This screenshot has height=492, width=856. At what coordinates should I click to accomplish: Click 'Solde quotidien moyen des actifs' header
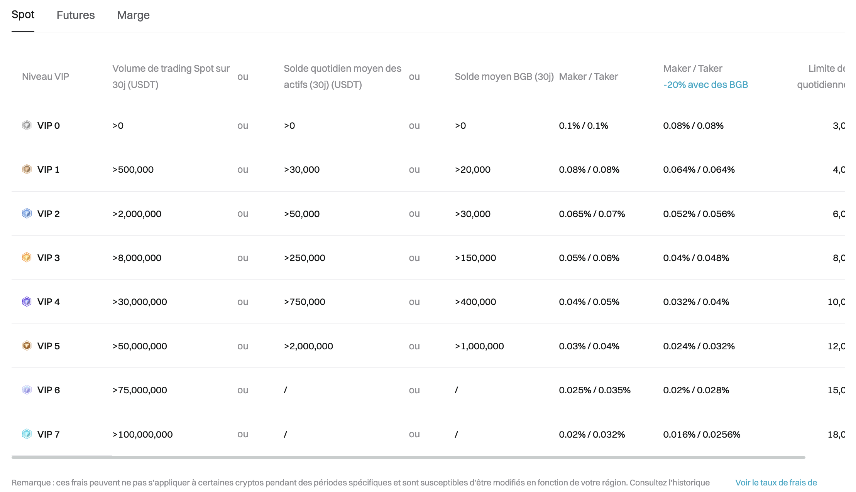pyautogui.click(x=343, y=76)
